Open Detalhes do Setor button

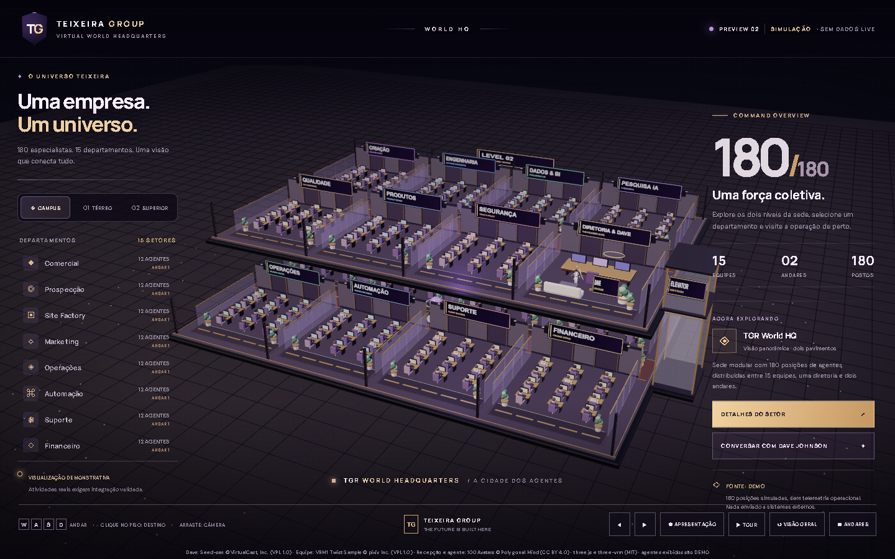[x=793, y=414]
